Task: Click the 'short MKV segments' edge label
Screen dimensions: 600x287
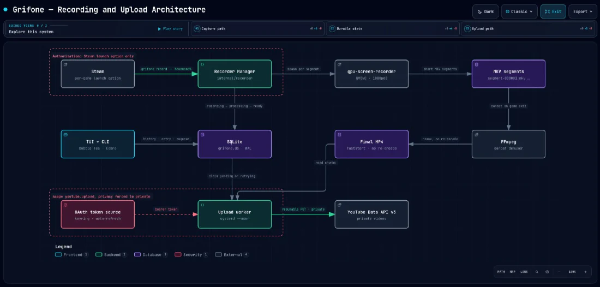Action: coord(440,69)
